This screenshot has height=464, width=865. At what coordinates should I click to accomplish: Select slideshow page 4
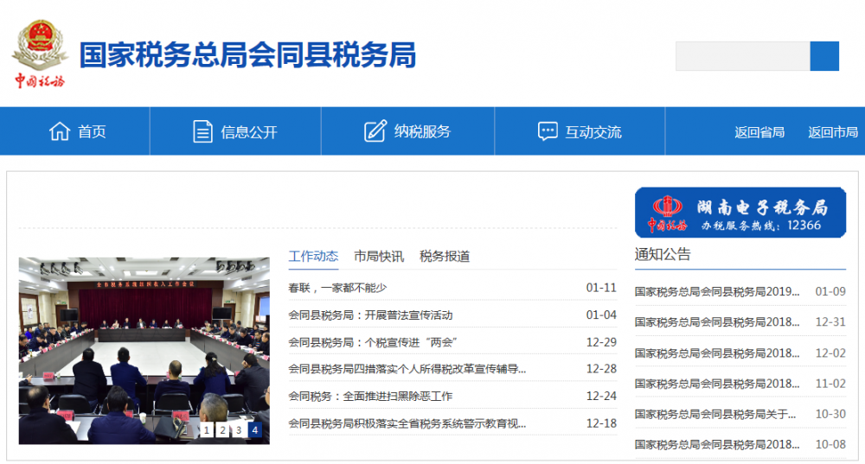tap(254, 429)
